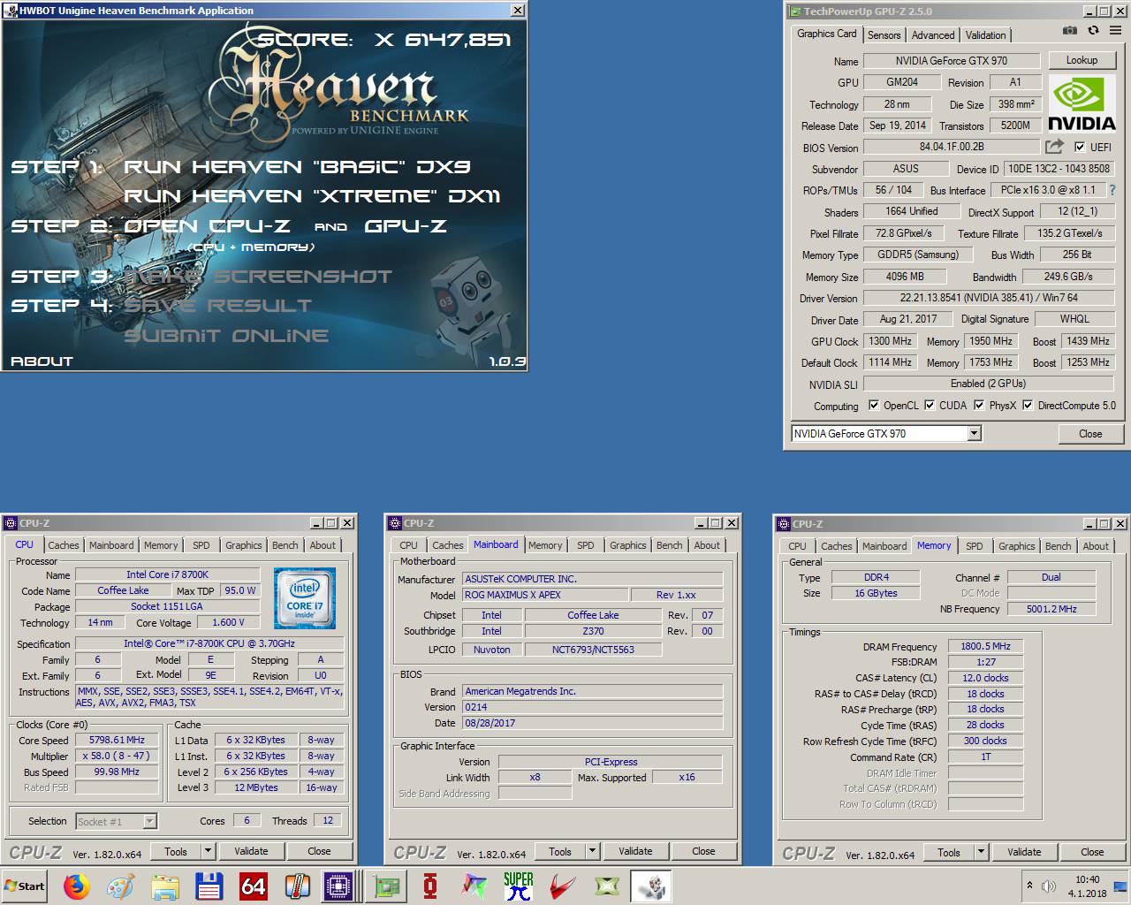Open SPD tab in CPU-Z Memory window

[974, 546]
